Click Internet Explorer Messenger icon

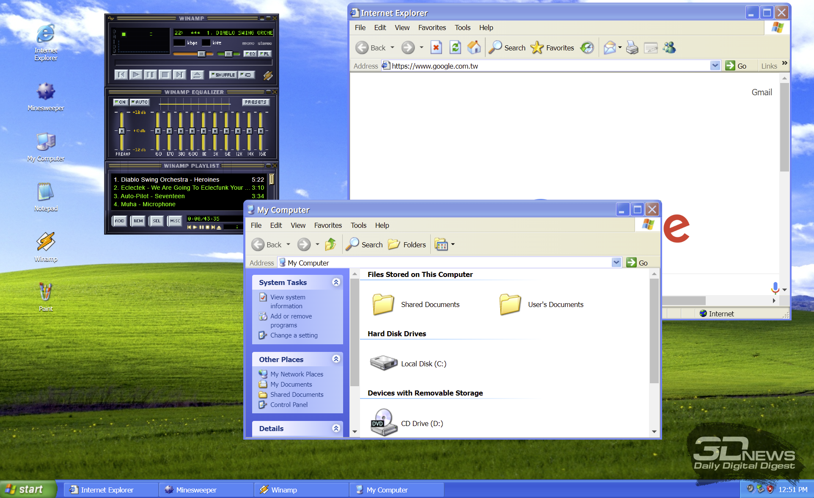[x=669, y=47]
